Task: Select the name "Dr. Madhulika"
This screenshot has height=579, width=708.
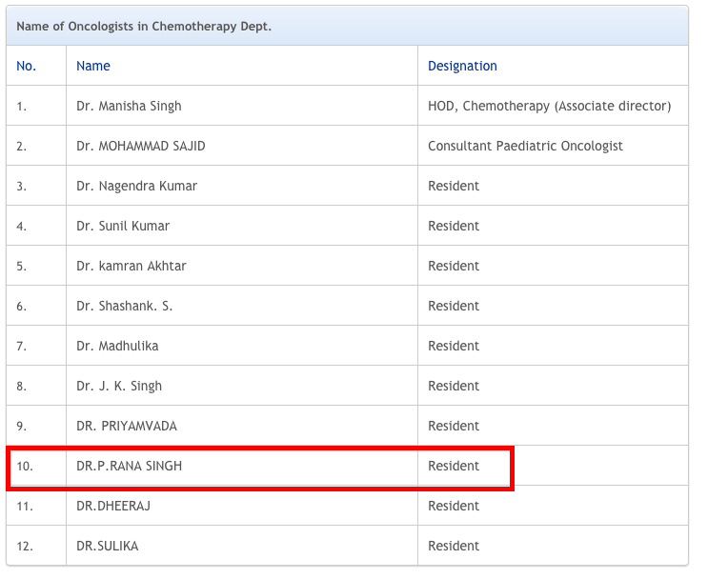Action: tap(117, 346)
